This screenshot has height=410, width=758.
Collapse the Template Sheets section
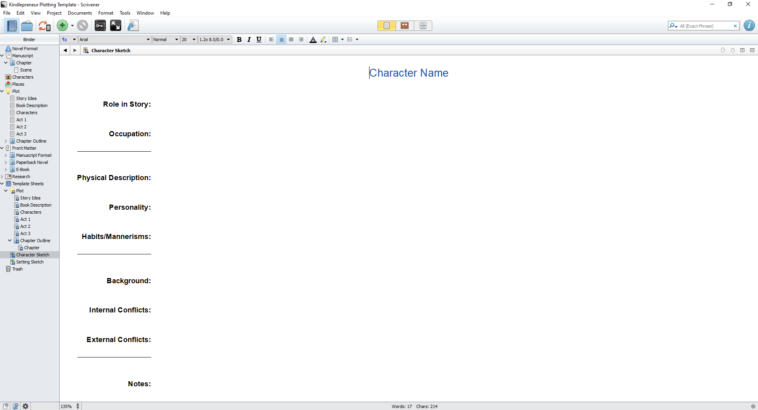click(3, 184)
